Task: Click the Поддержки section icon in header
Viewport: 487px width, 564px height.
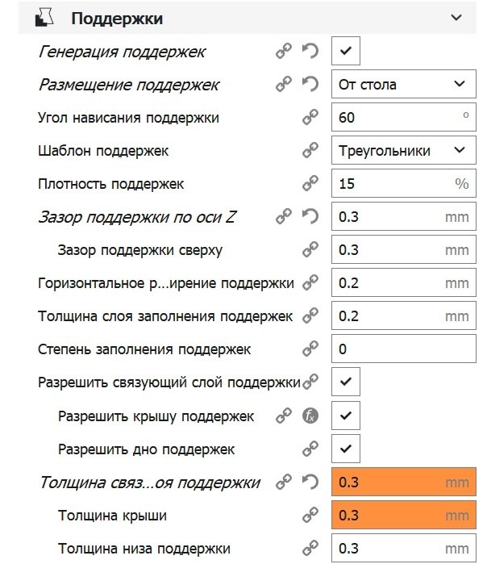Action: coord(45,18)
